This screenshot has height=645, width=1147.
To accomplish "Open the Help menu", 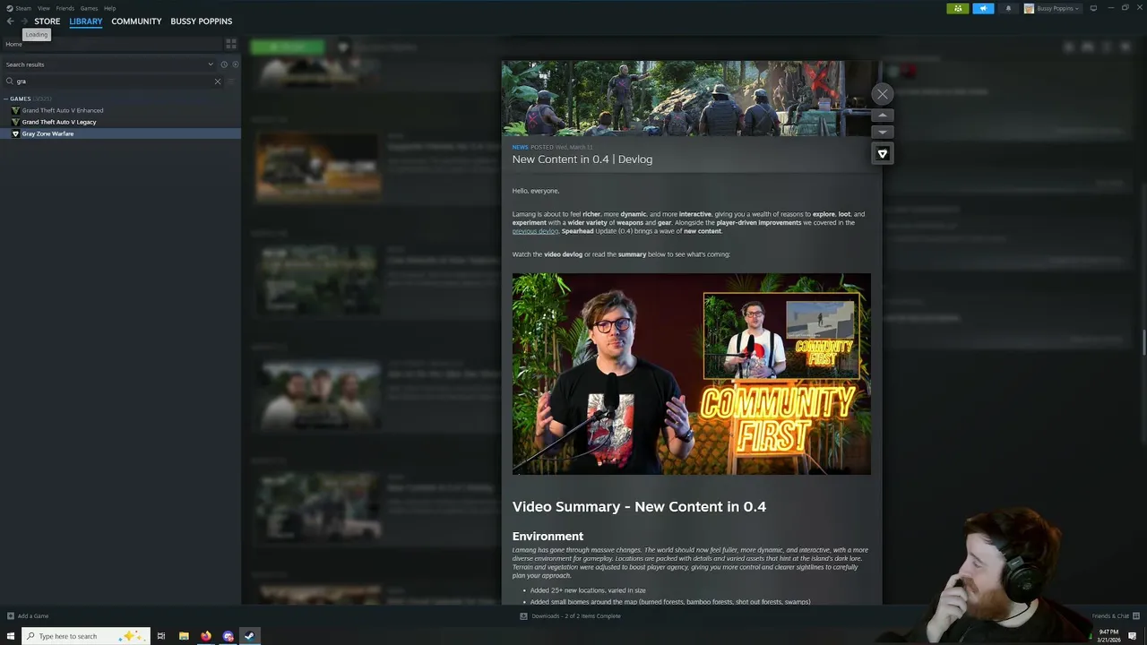I will pos(109,8).
